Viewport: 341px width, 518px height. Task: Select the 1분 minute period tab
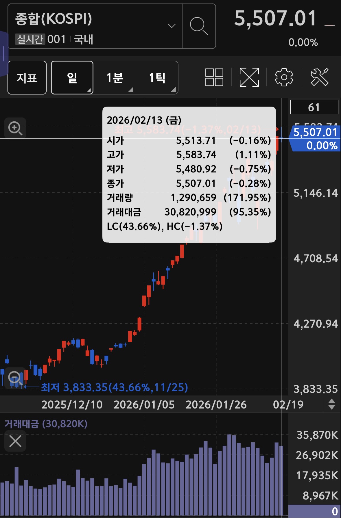[x=115, y=77]
